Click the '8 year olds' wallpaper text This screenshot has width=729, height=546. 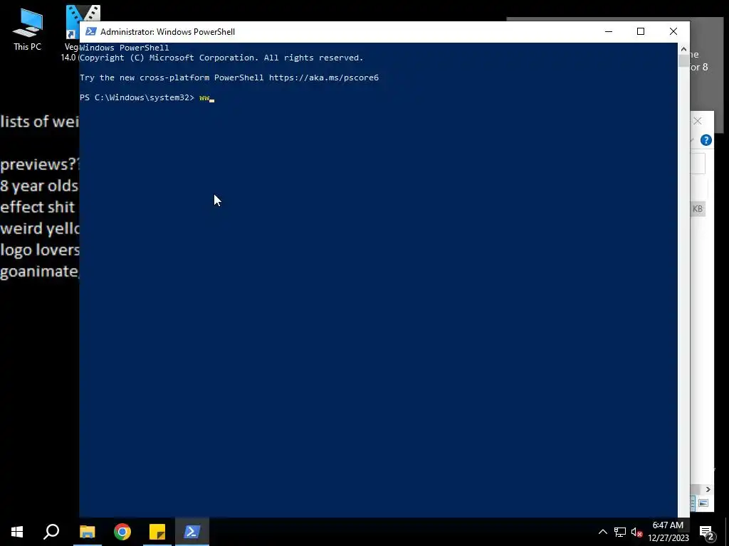[x=39, y=186]
